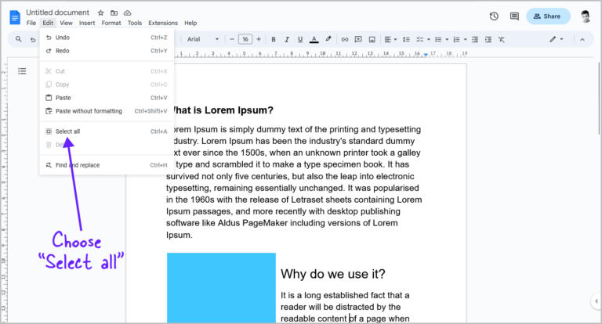Screen dimensions: 602x324
Task: Choose Redo in the Edit menu
Action: tap(107, 51)
